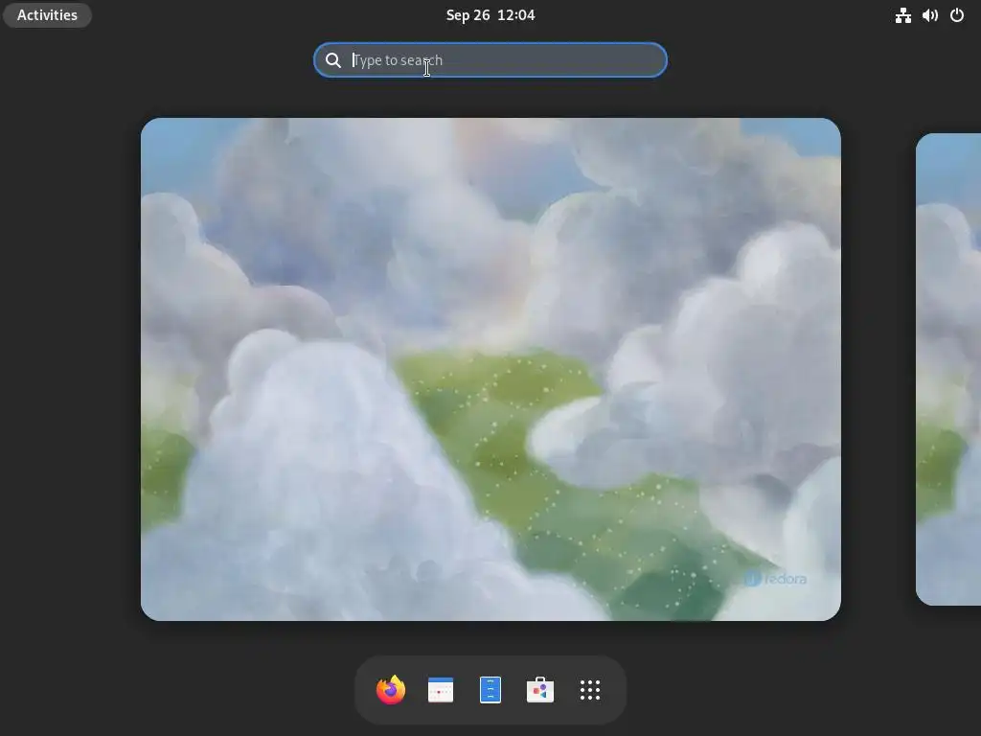This screenshot has height=736, width=981.
Task: Open the volume speaker icon
Action: coord(929,15)
